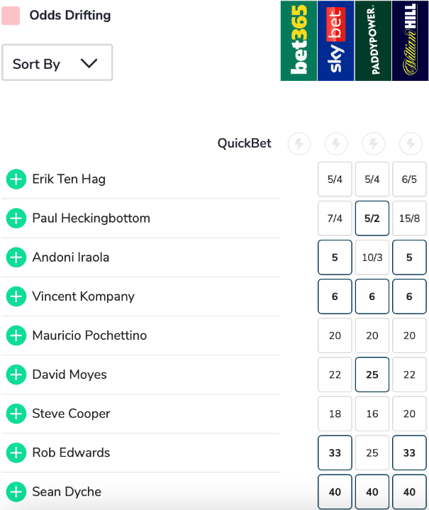
Task: Click David Moyes odds of 25
Action: [372, 375]
